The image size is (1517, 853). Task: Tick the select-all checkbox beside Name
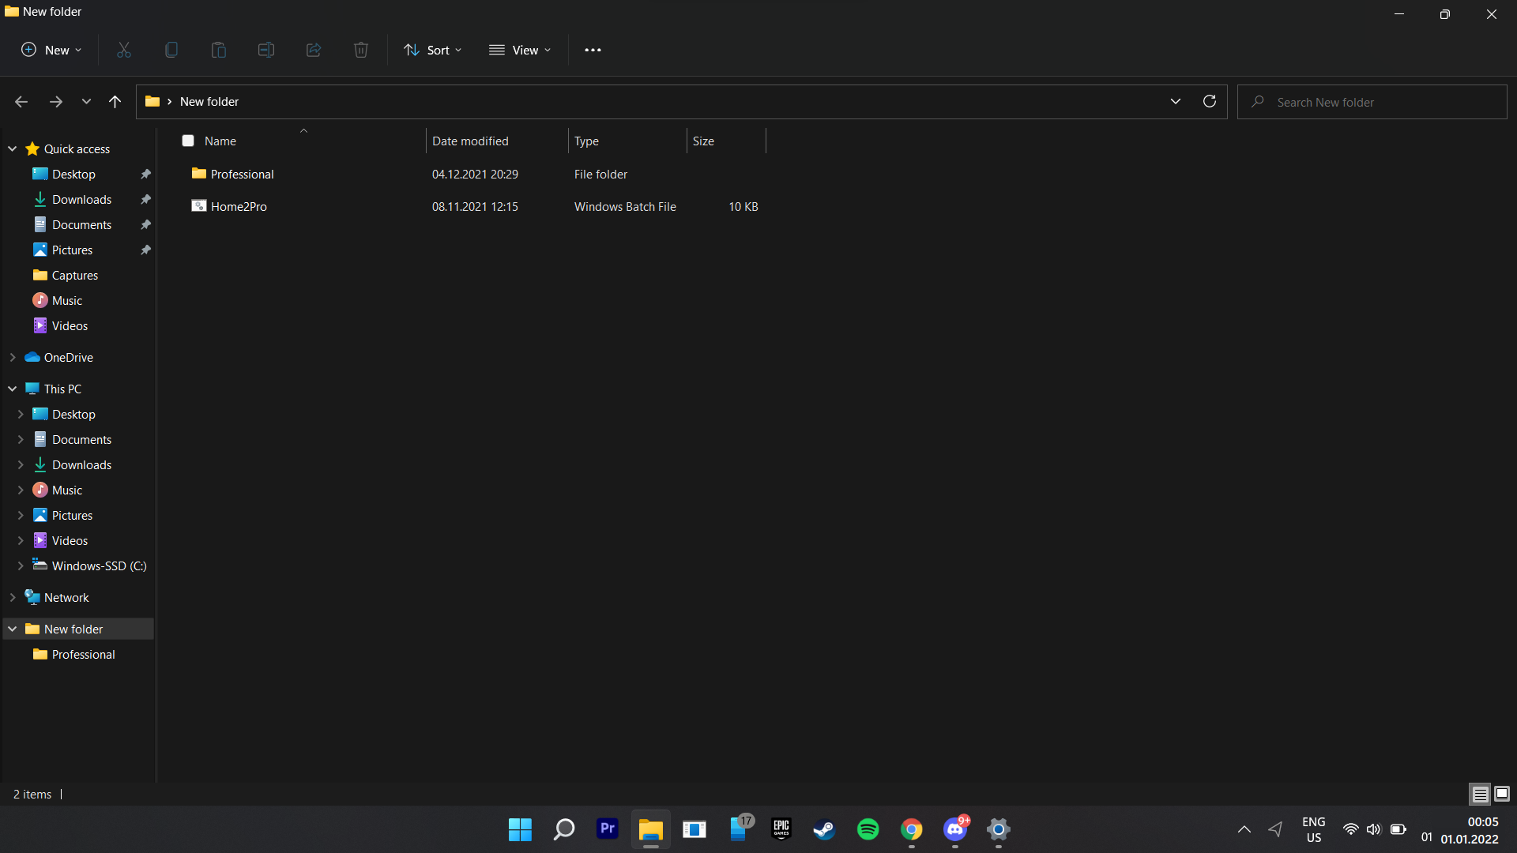point(188,141)
